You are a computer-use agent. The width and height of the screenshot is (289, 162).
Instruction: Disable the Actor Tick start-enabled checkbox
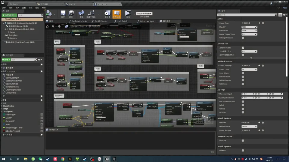click(x=243, y=48)
